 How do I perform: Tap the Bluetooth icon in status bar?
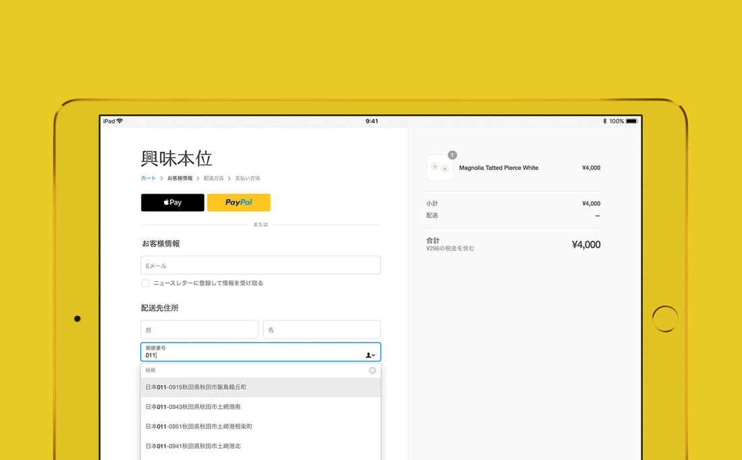605,121
